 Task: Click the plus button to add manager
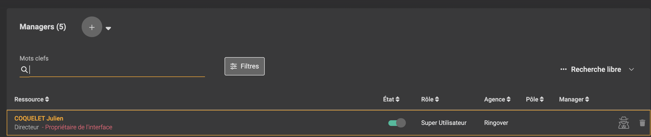tap(92, 27)
